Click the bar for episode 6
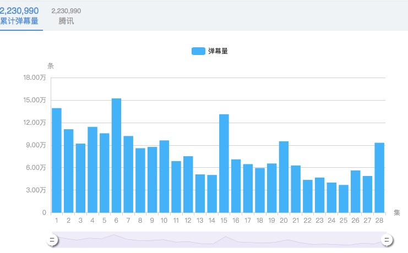The height and width of the screenshot is (253, 408). [x=116, y=156]
